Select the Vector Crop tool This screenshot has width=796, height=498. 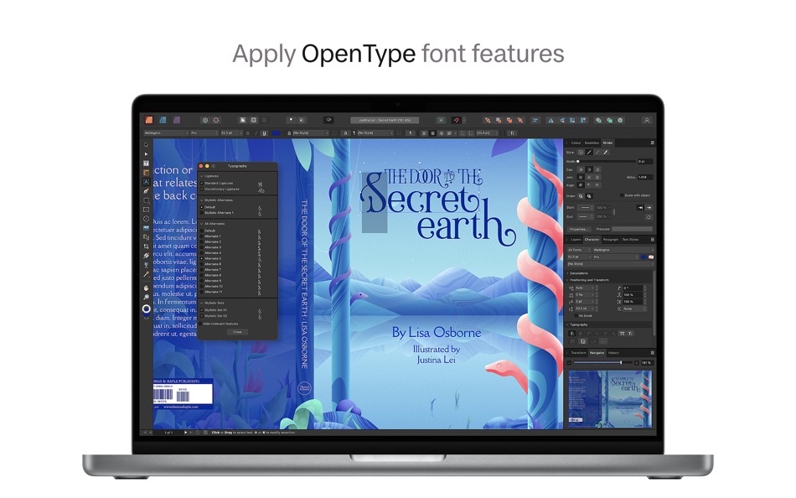146,246
